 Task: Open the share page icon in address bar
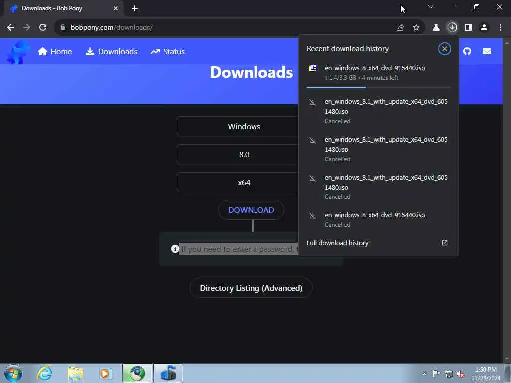click(x=400, y=28)
